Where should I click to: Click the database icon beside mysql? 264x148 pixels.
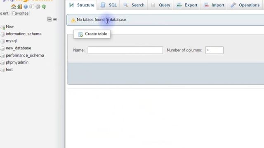[x=2, y=41]
